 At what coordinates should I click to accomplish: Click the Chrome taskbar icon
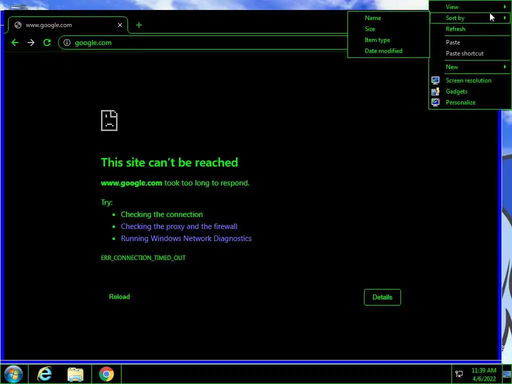pyautogui.click(x=106, y=374)
